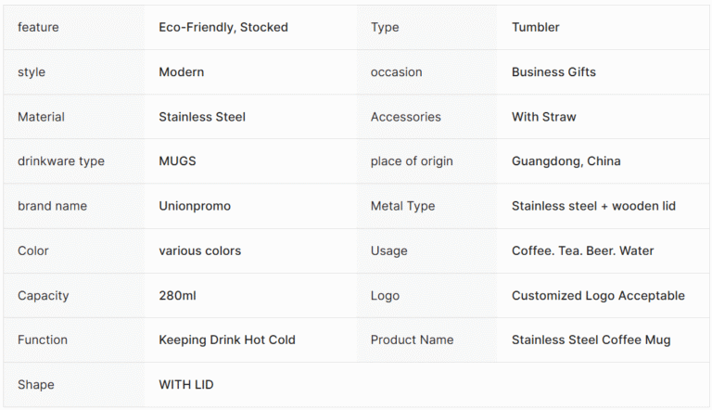Click the 'Metal Type' label cell
This screenshot has width=712, height=410.
(x=402, y=206)
